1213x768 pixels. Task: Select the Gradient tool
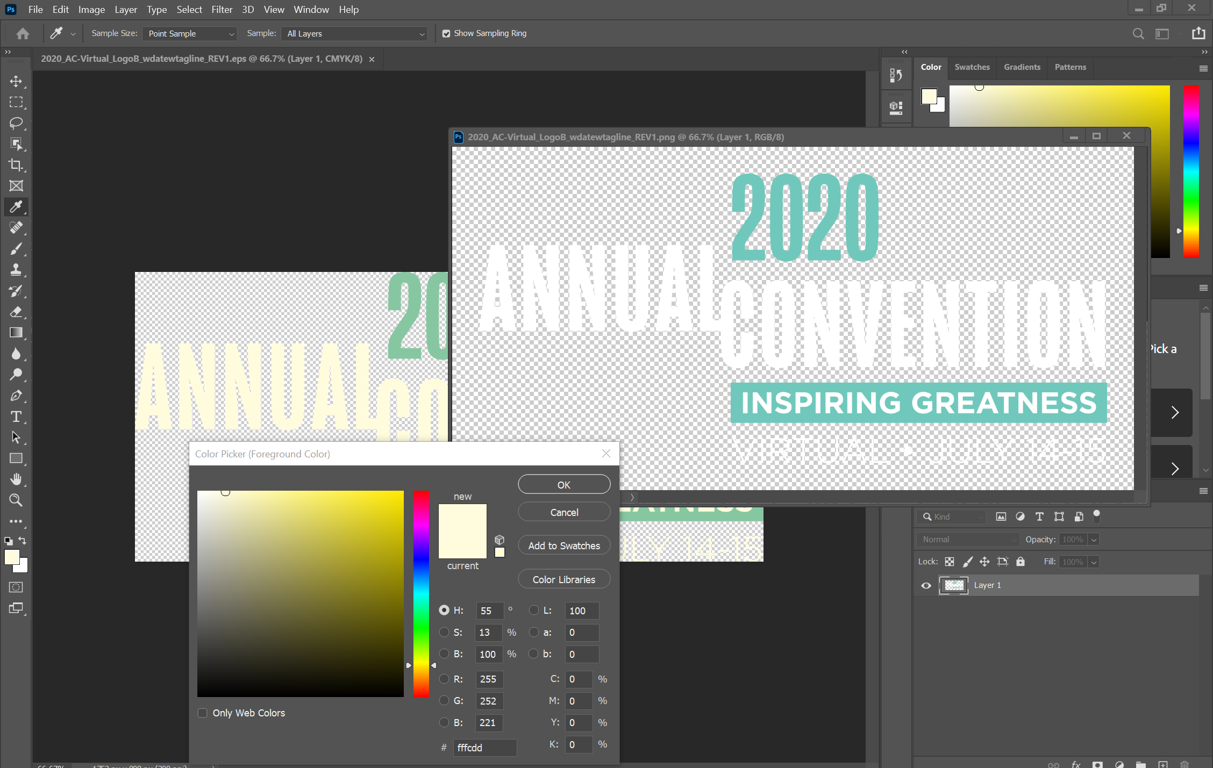pos(16,333)
